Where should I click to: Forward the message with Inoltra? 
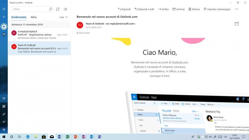click(x=163, y=9)
